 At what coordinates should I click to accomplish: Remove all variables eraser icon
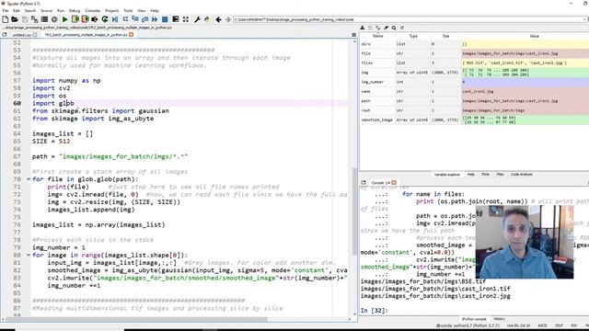pyautogui.click(x=387, y=28)
